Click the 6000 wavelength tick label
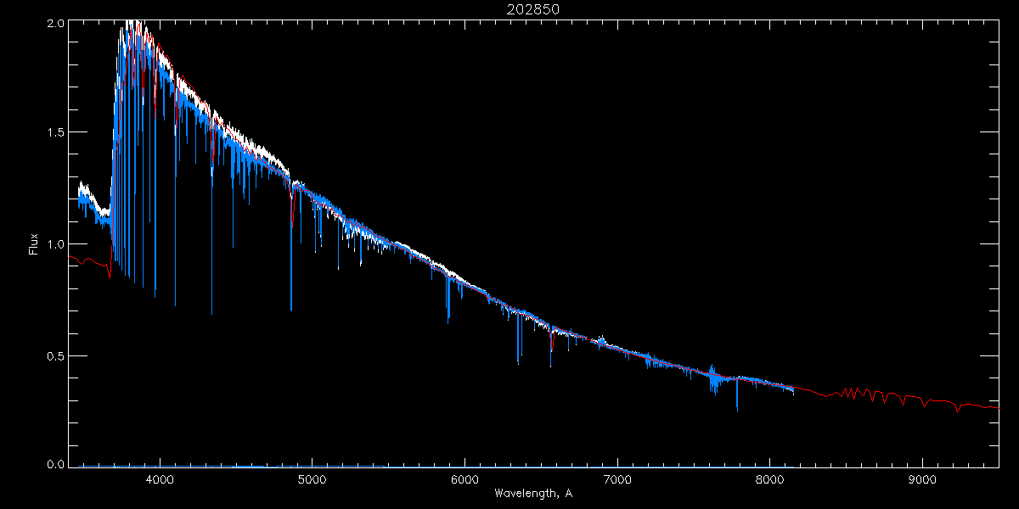The height and width of the screenshot is (509, 1019). pyautogui.click(x=464, y=480)
